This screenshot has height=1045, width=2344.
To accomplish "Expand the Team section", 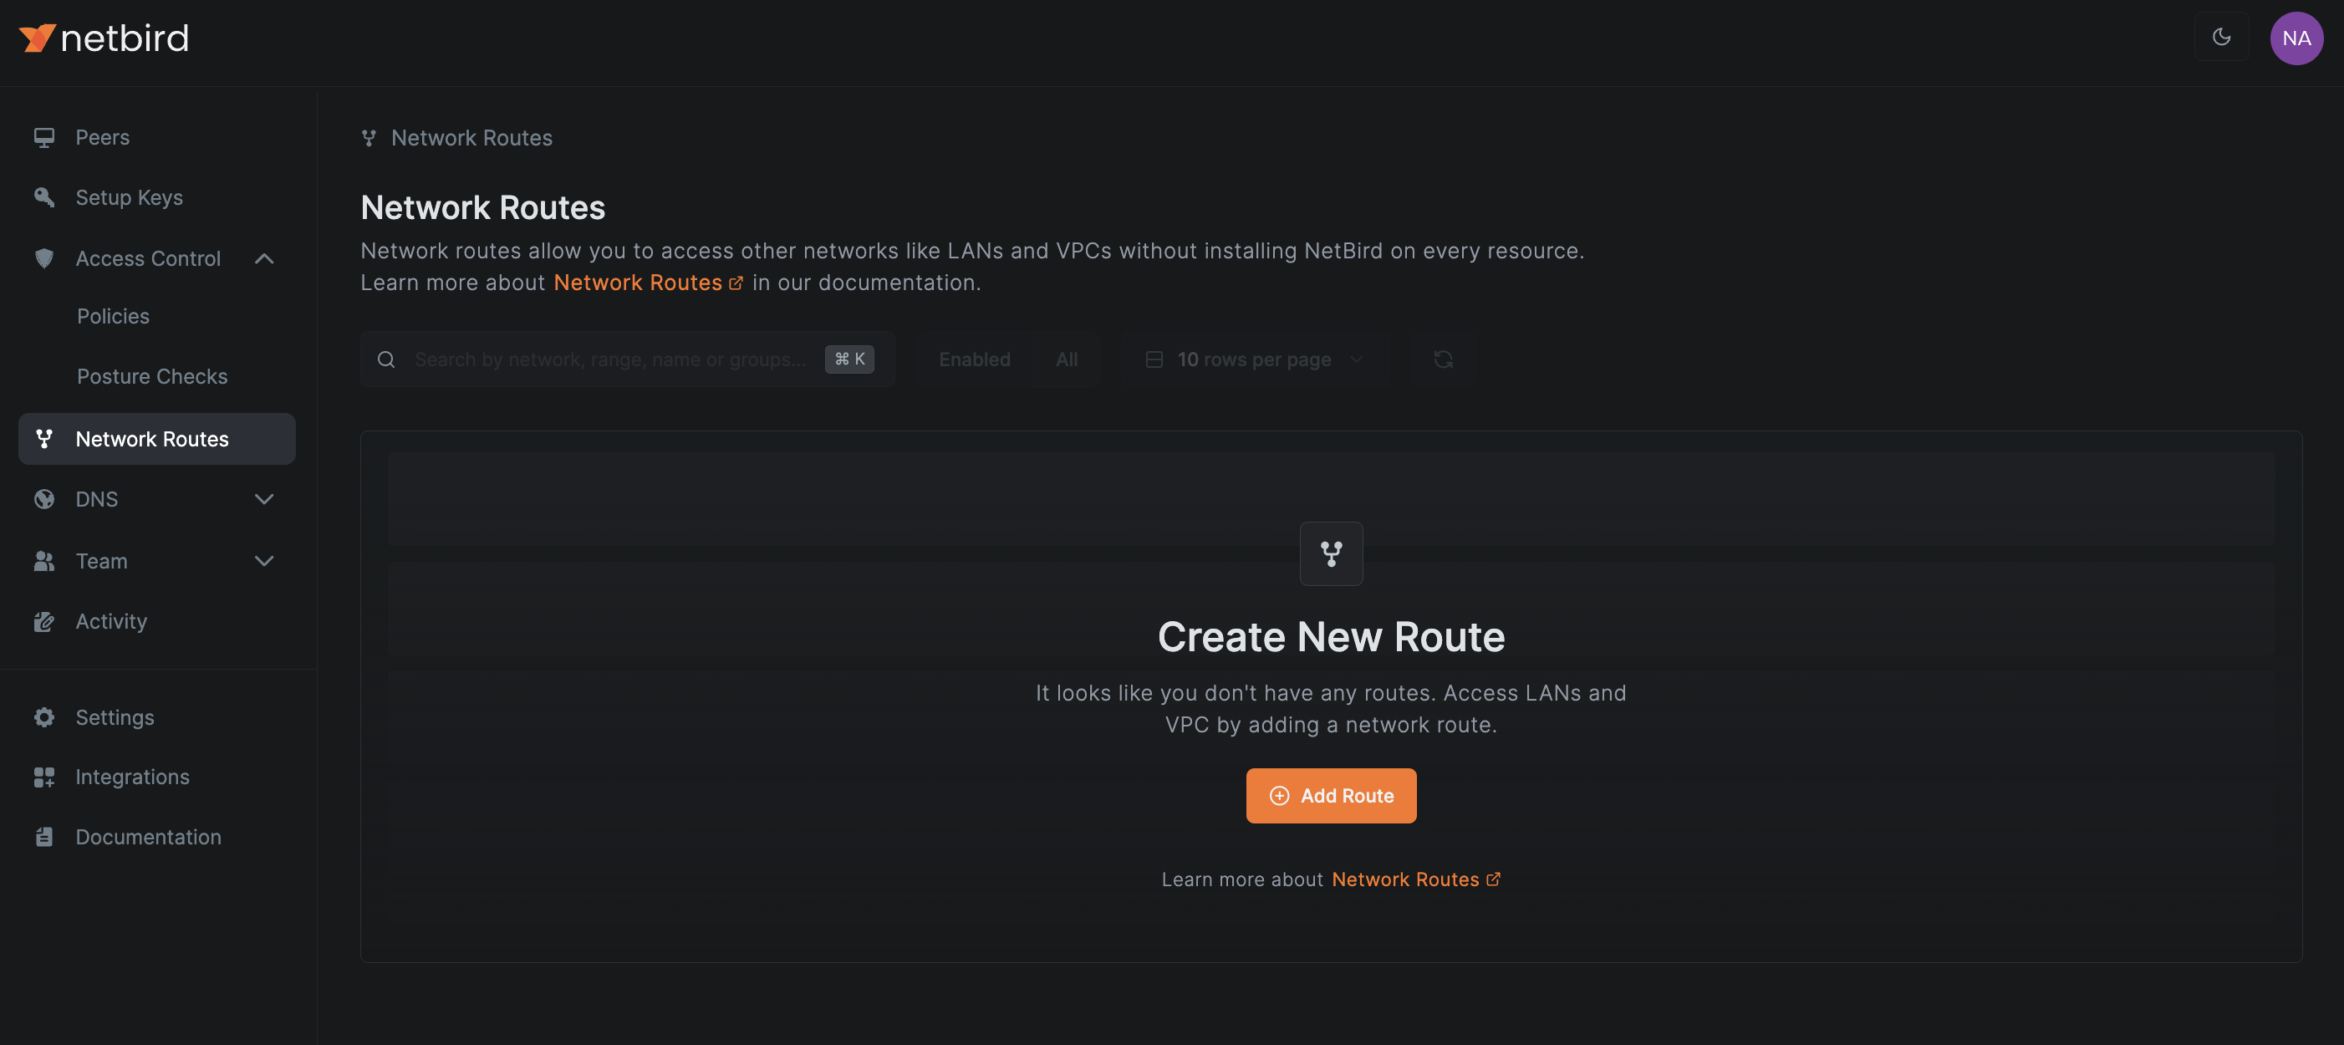I will click(264, 562).
